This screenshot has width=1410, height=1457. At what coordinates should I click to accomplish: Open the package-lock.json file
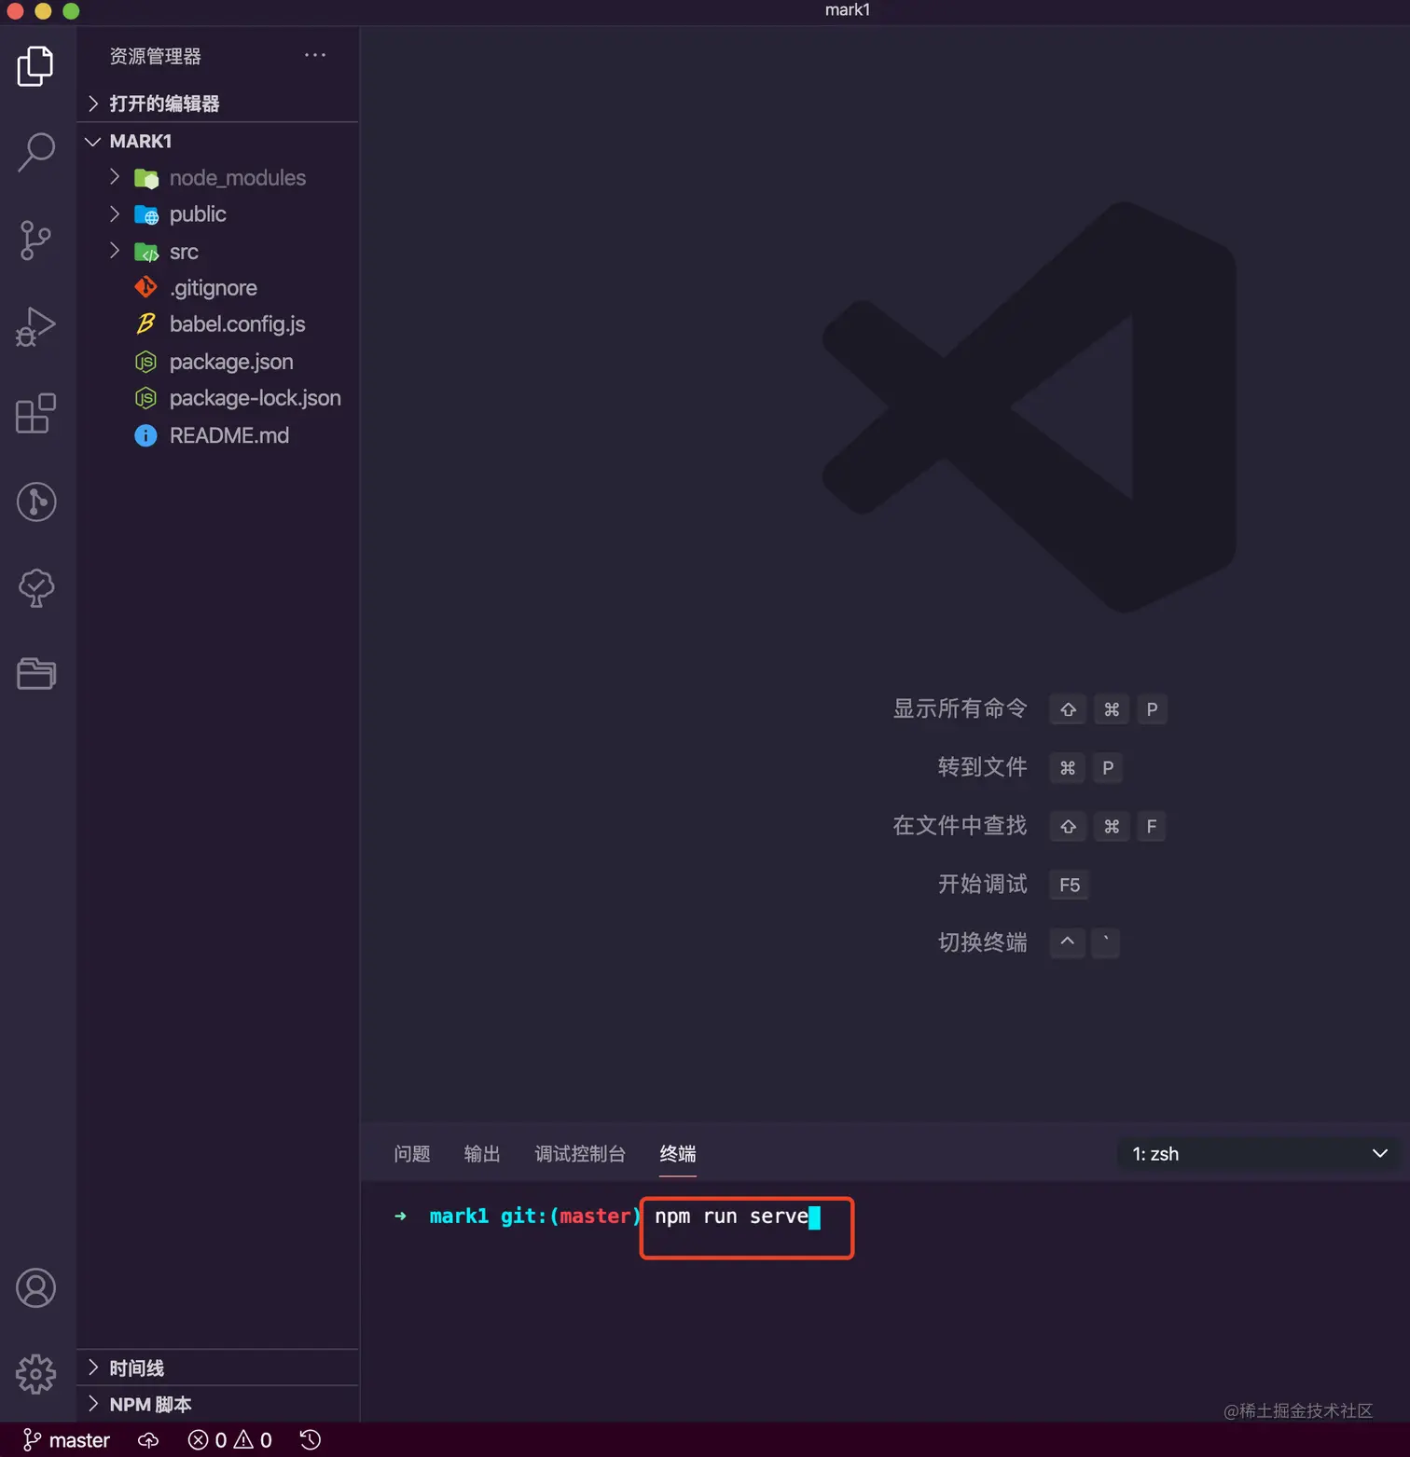coord(256,398)
